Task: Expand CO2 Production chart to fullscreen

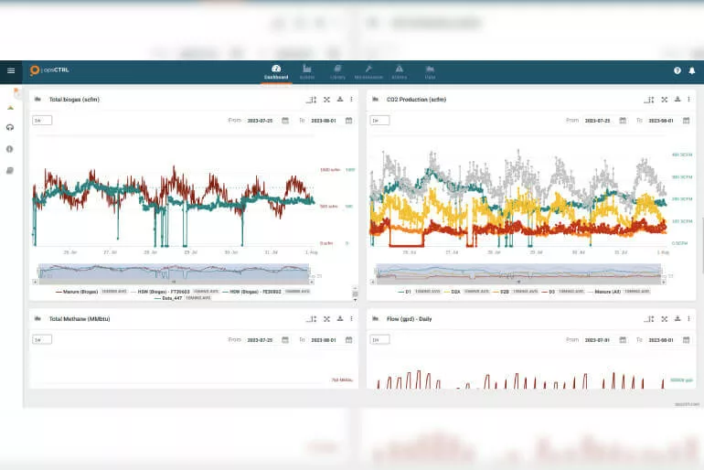Action: 665,100
